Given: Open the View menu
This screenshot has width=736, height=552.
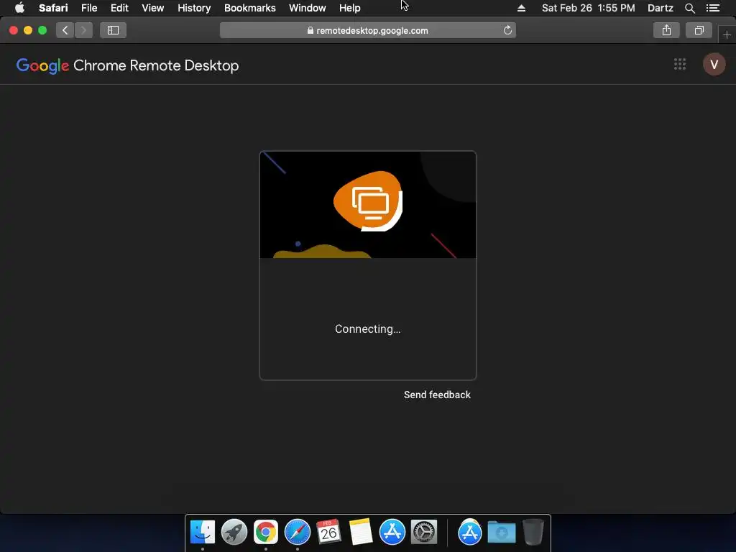Looking at the screenshot, I should 152,8.
